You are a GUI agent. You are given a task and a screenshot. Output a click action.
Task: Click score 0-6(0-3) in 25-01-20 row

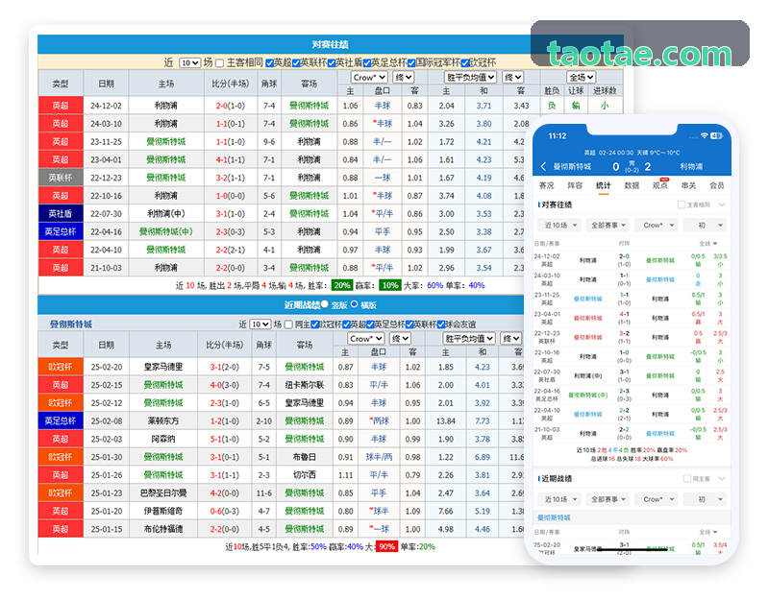225,511
